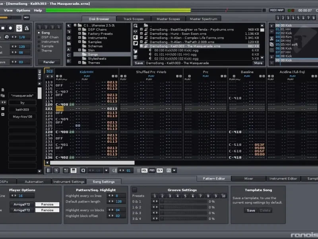Click the home folder icon in browser
The width and height of the screenshot is (318, 239).
[69, 37]
